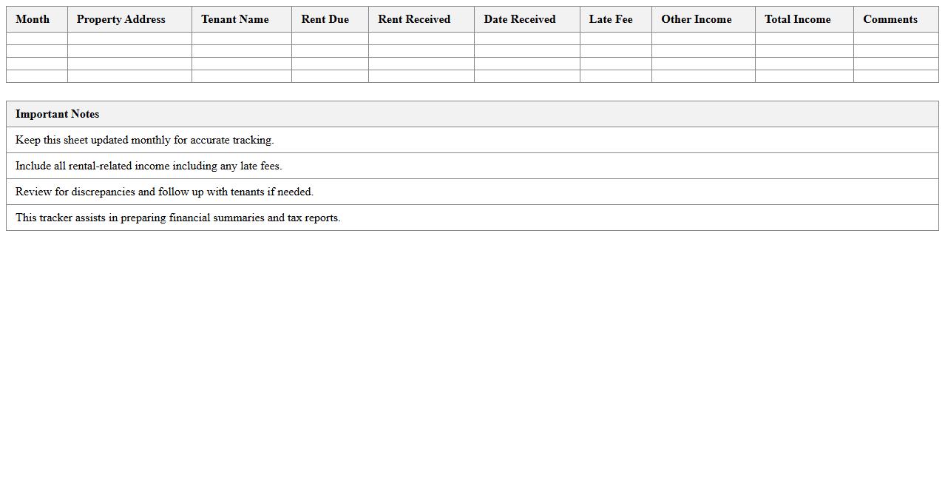
Task: Click the Rent Received column header
Action: point(413,19)
